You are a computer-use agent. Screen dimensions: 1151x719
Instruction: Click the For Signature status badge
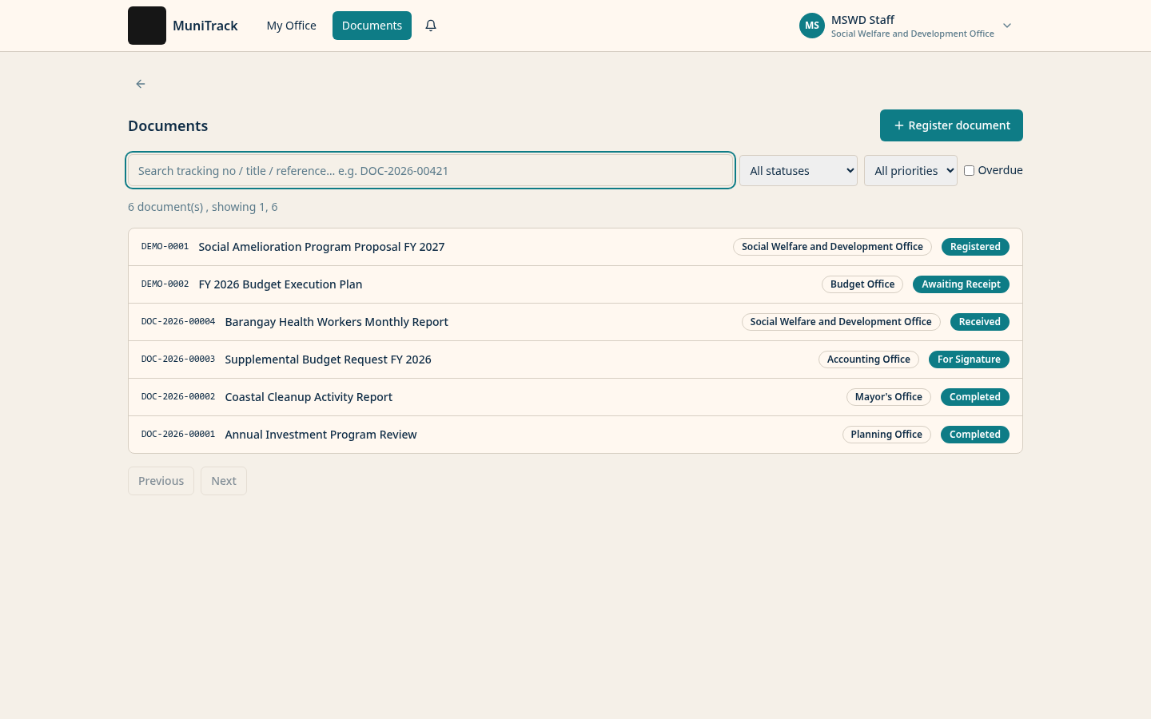969,359
